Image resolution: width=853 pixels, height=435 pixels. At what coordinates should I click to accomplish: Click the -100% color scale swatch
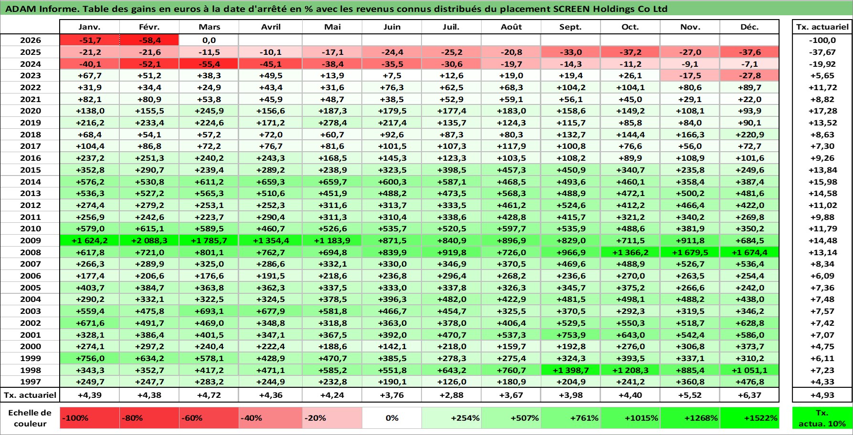click(90, 418)
